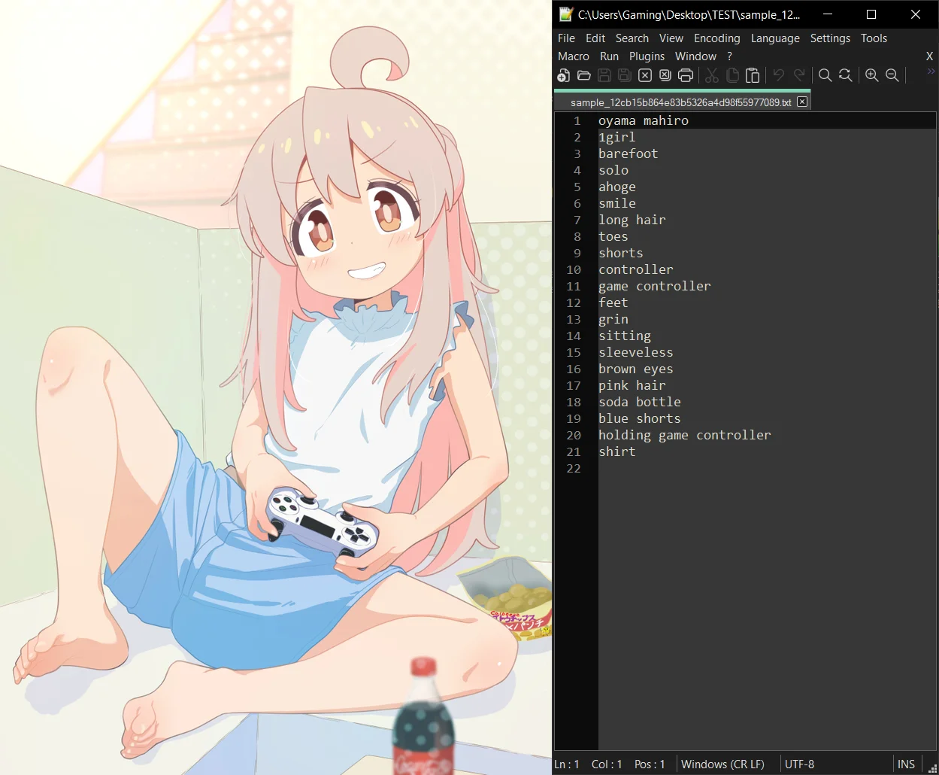Select the sample_12cb15b txt file tab
939x775 pixels.
[x=681, y=102]
